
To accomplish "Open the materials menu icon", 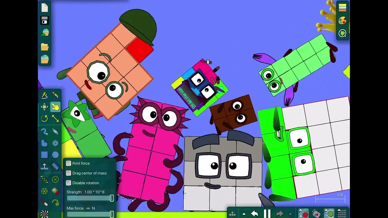I will pyautogui.click(x=343, y=8).
